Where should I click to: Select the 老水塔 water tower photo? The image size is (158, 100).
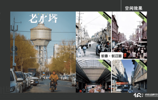tap(43, 52)
